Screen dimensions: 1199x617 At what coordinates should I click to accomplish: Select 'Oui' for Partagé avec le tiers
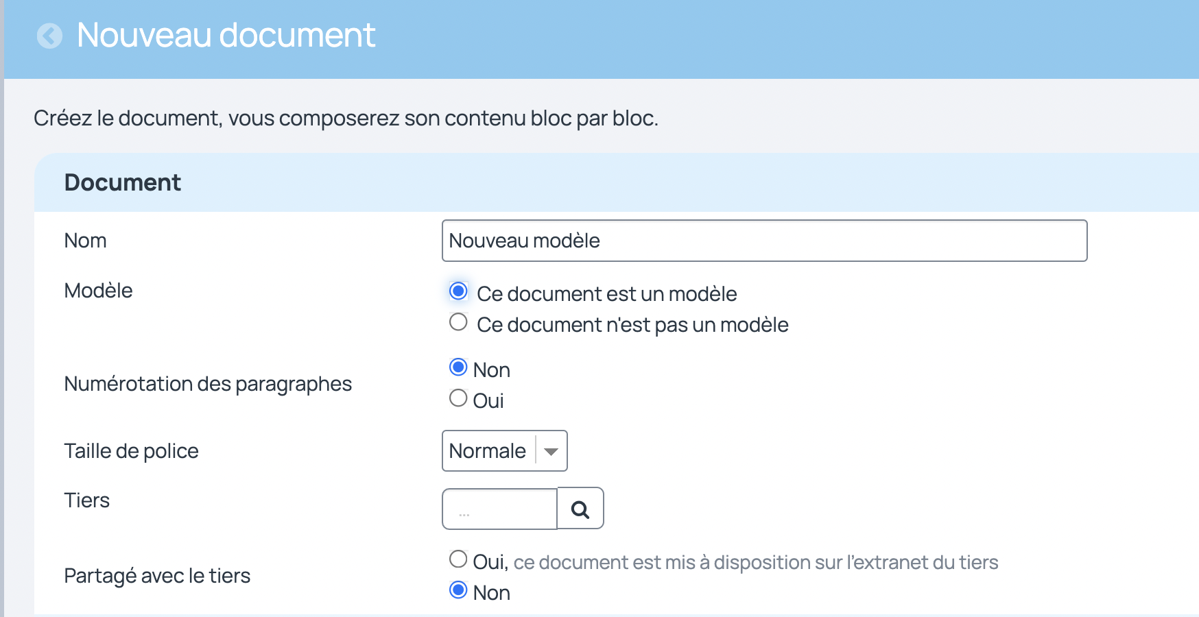[458, 559]
